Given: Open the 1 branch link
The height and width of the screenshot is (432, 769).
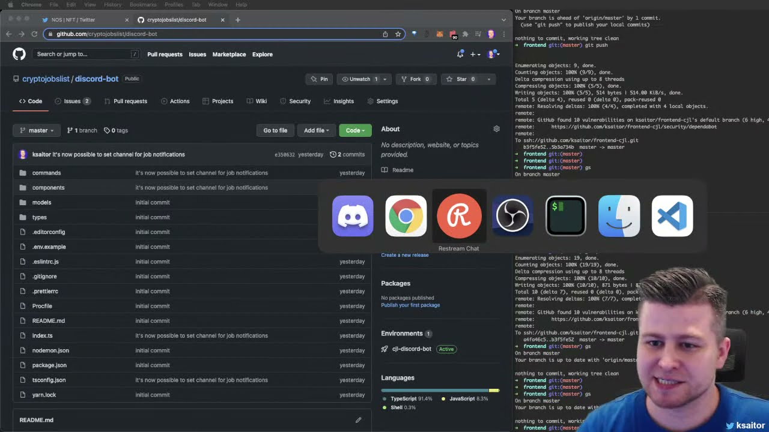Looking at the screenshot, I should pos(82,130).
